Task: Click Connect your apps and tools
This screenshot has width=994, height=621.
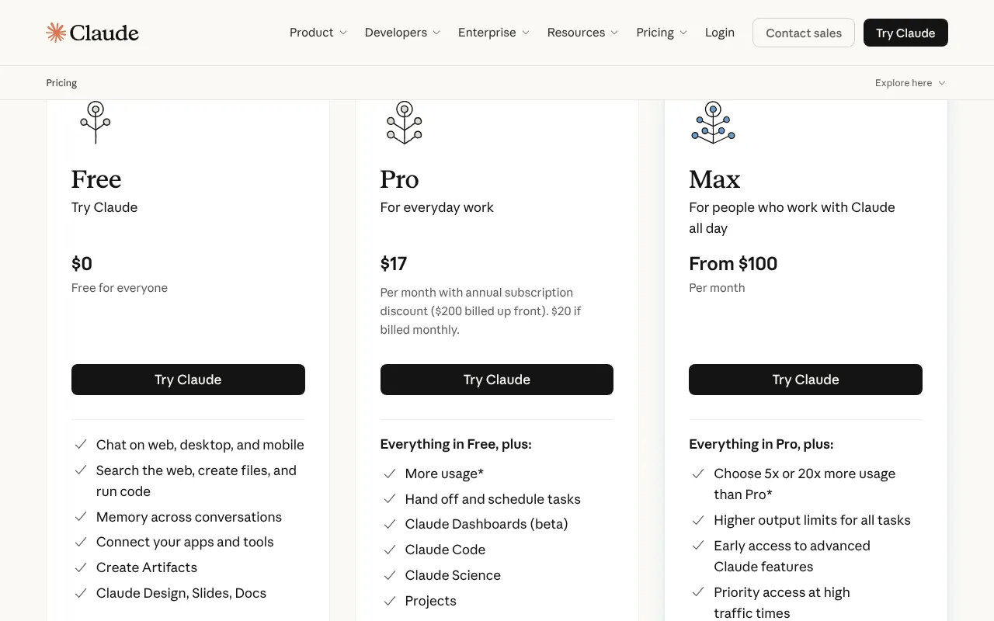Action: coord(185,542)
